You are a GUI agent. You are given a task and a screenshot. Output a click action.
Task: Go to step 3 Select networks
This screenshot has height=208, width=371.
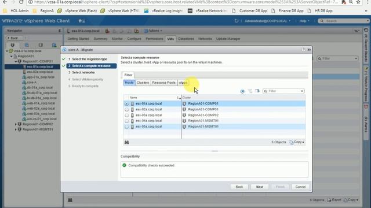coord(83,73)
